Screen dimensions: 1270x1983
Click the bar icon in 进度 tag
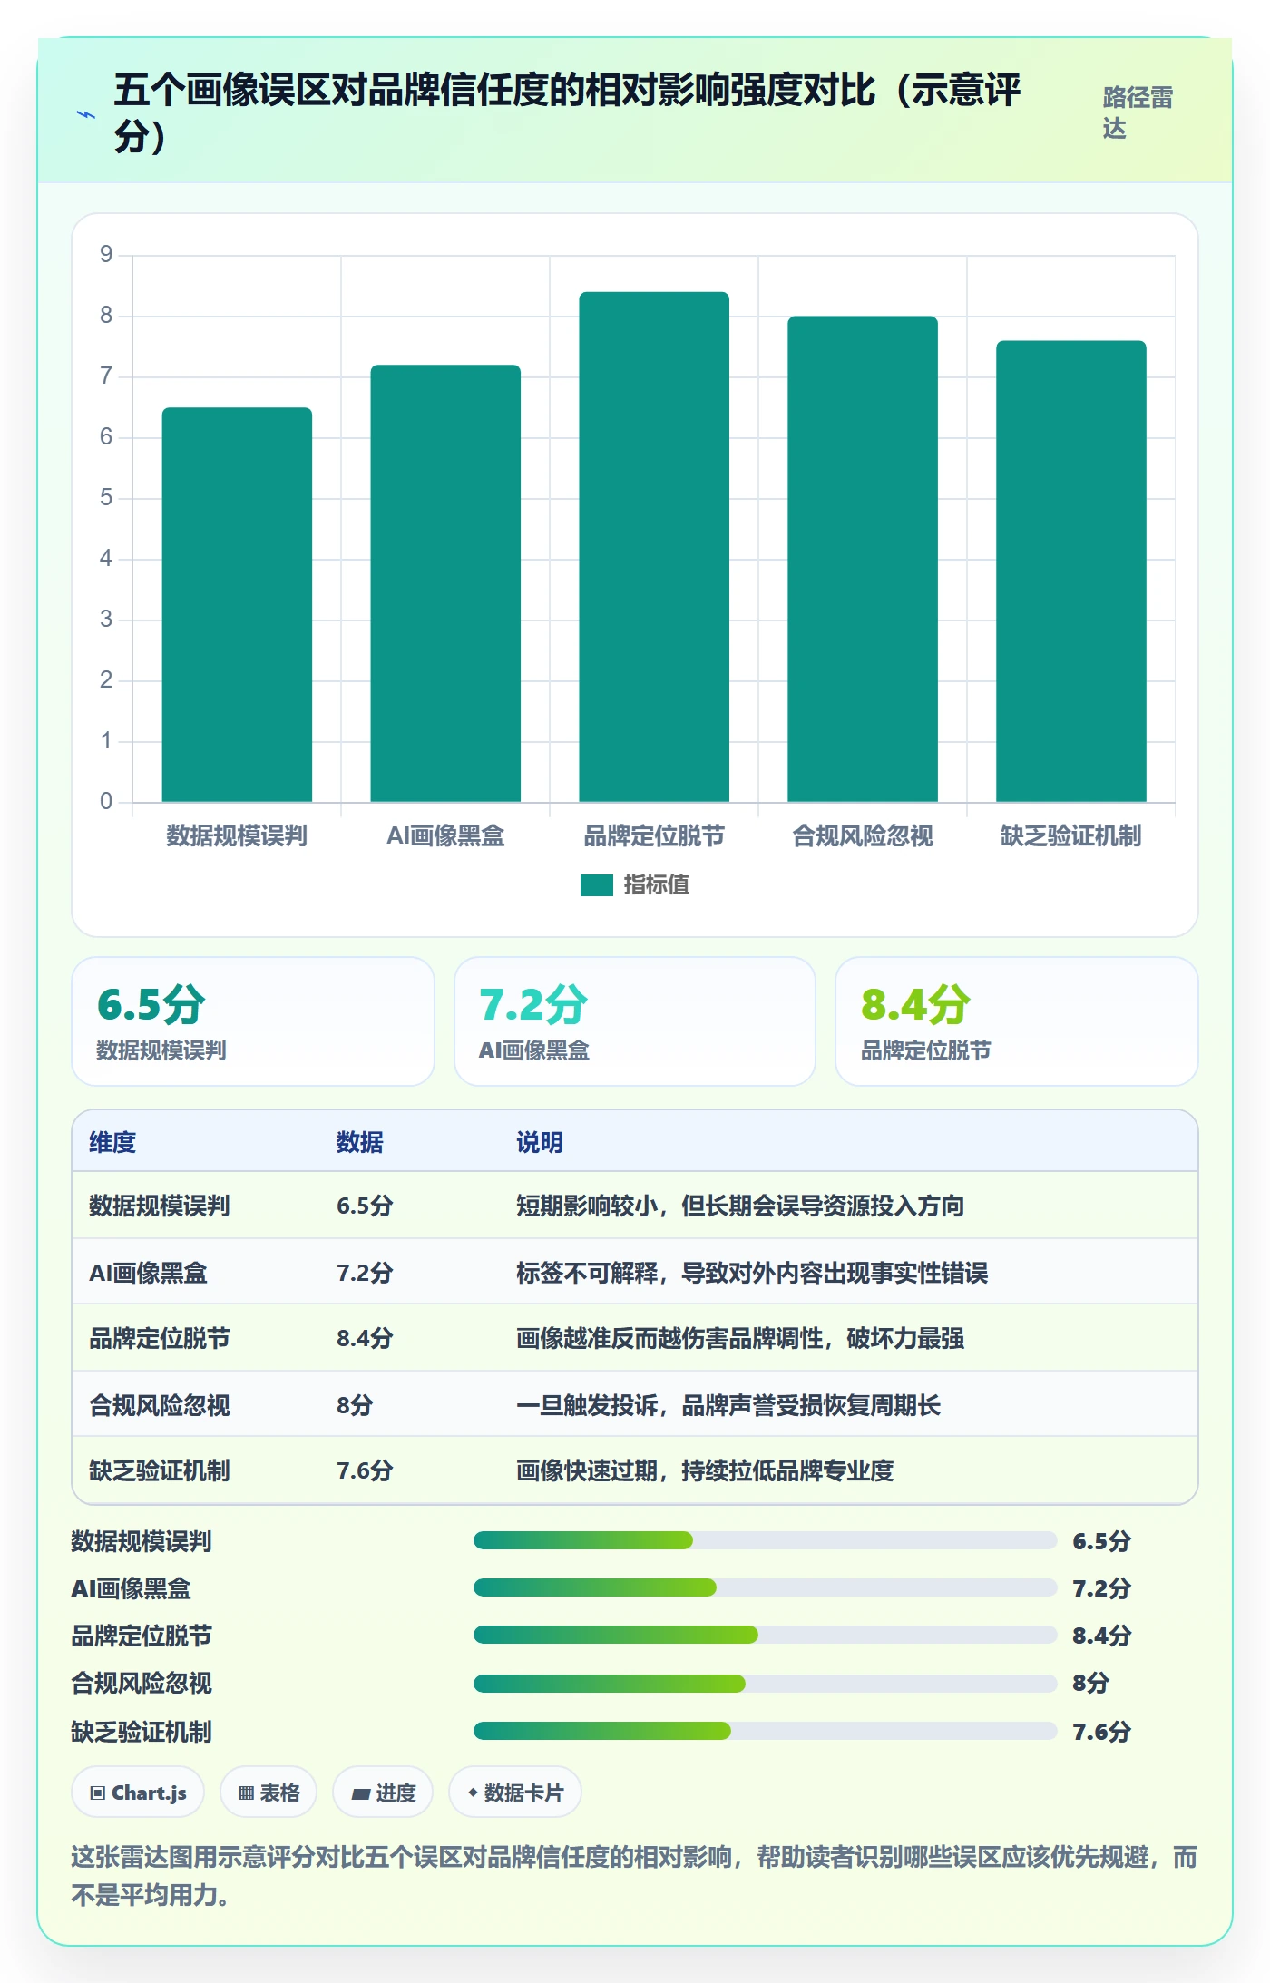click(x=361, y=1793)
